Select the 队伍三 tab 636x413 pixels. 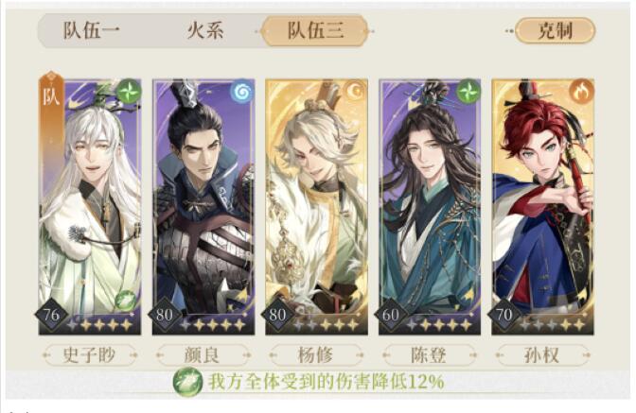point(315,31)
